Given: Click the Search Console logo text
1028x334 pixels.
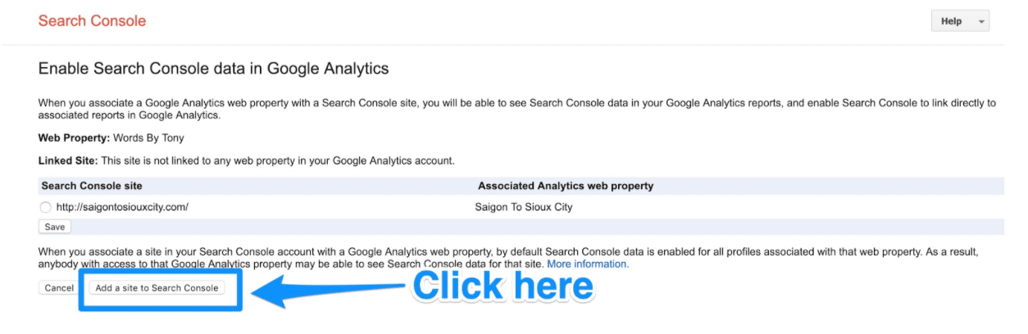Looking at the screenshot, I should click(92, 21).
